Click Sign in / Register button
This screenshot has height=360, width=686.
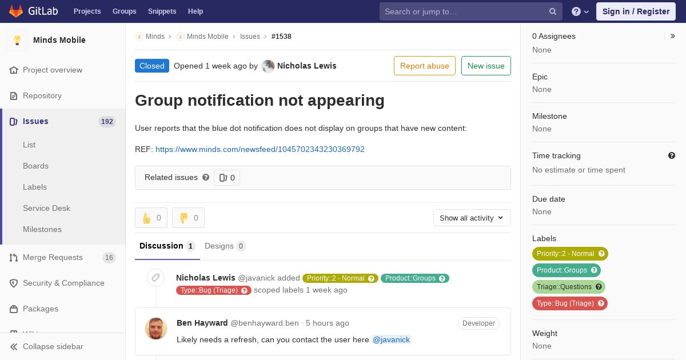(636, 11)
